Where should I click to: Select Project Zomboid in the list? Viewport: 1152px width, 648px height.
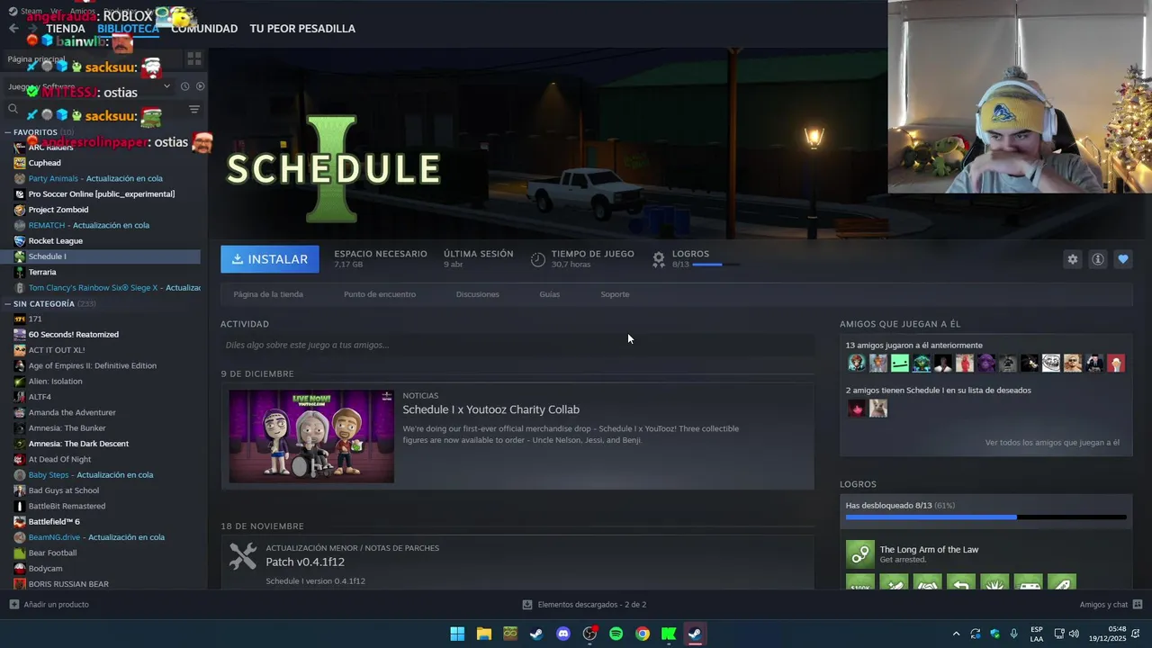tap(58, 210)
